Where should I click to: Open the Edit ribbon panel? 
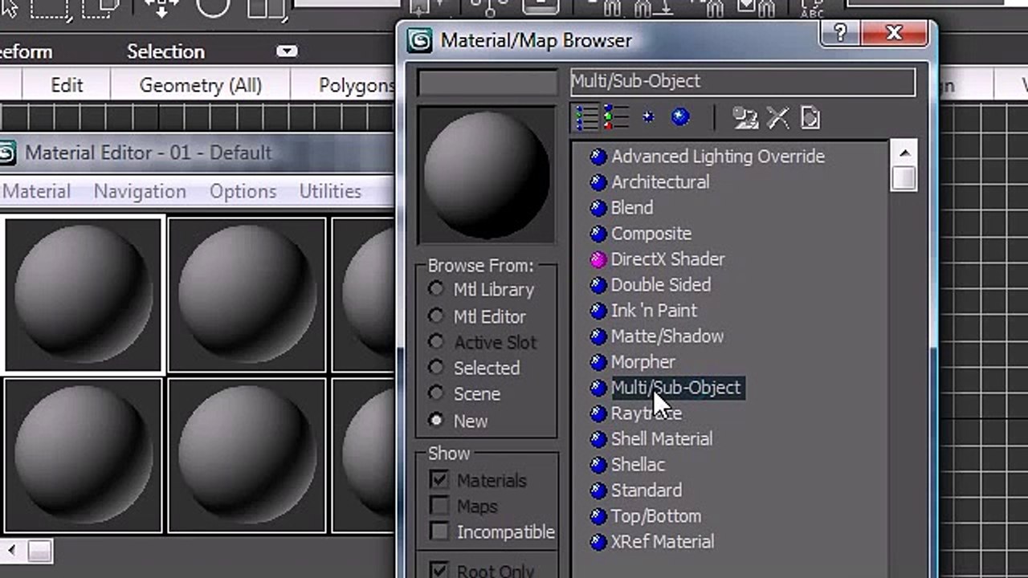[x=67, y=85]
